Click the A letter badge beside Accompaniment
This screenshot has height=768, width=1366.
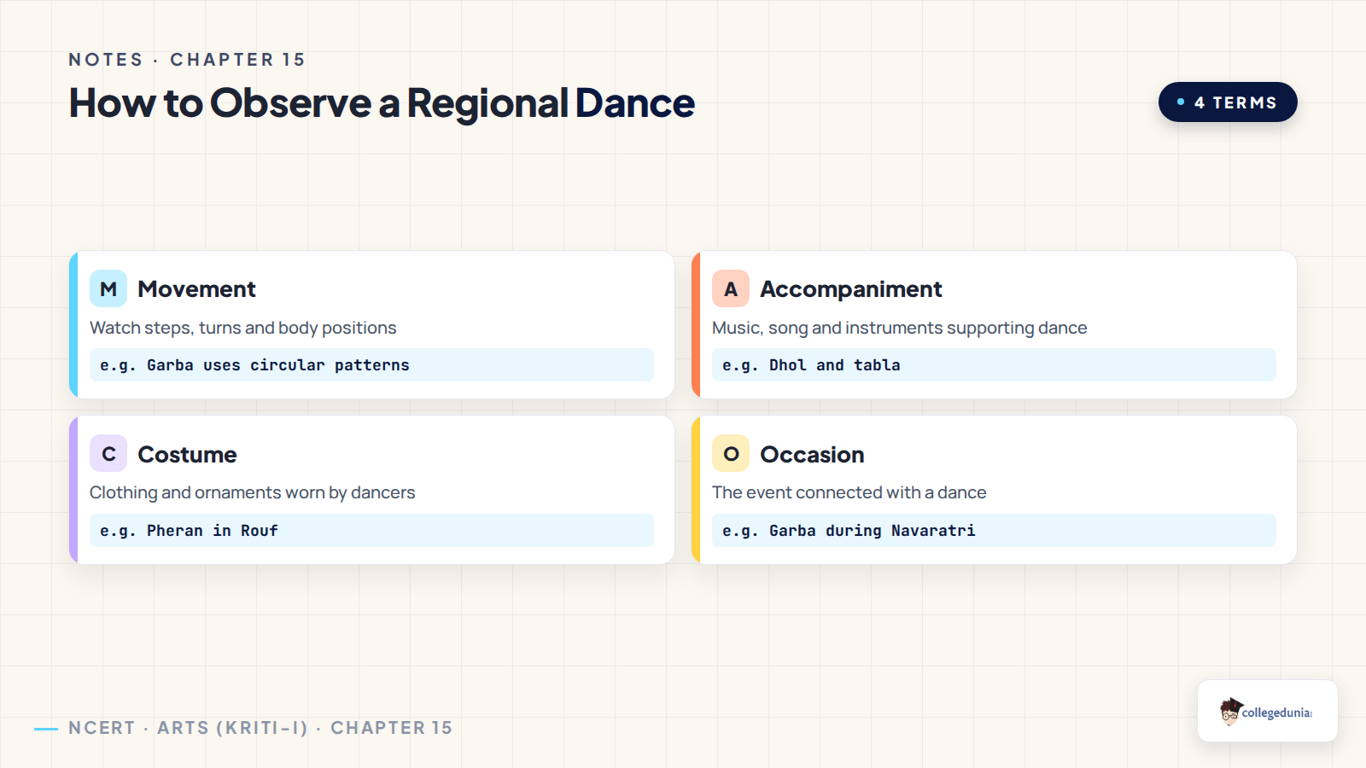point(731,288)
